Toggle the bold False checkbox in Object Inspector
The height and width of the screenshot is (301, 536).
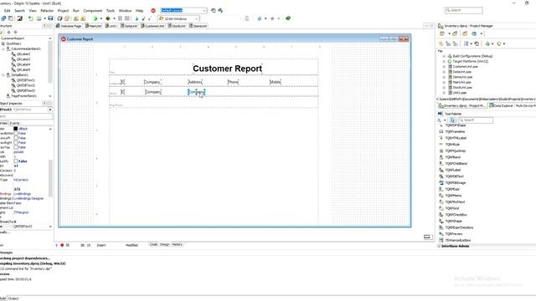(x=16, y=161)
